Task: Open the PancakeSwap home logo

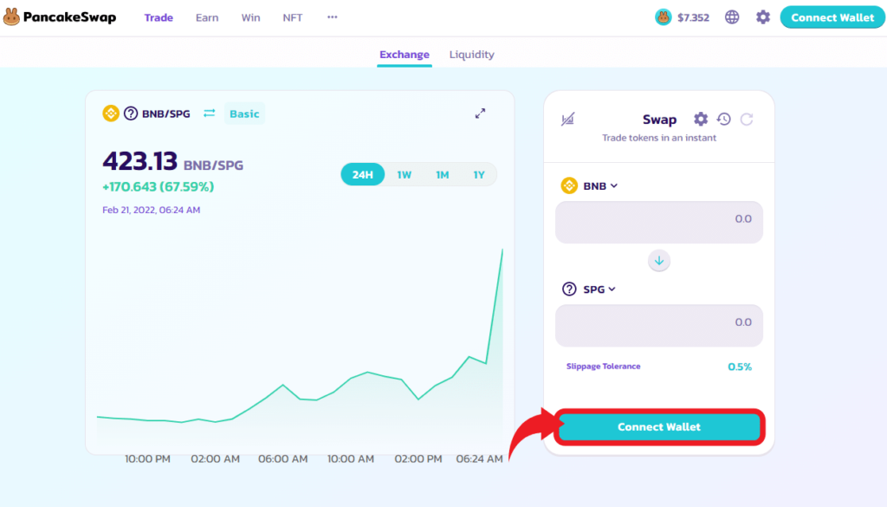Action: [x=60, y=17]
